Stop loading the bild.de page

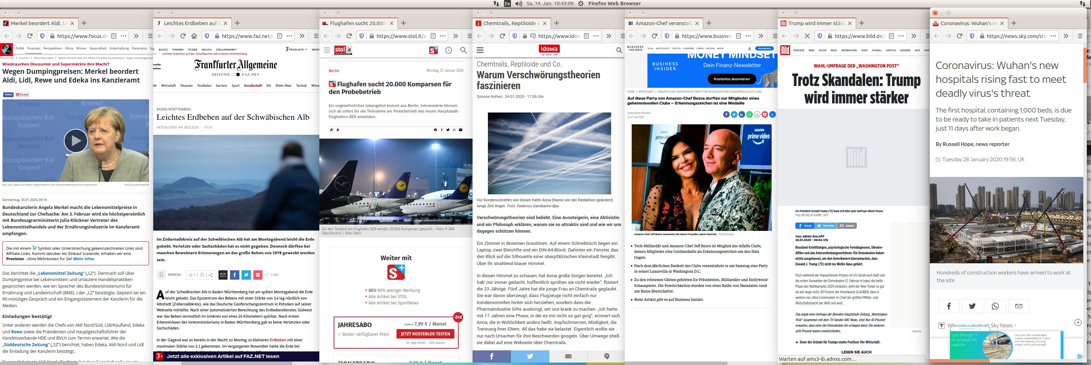tap(807, 36)
